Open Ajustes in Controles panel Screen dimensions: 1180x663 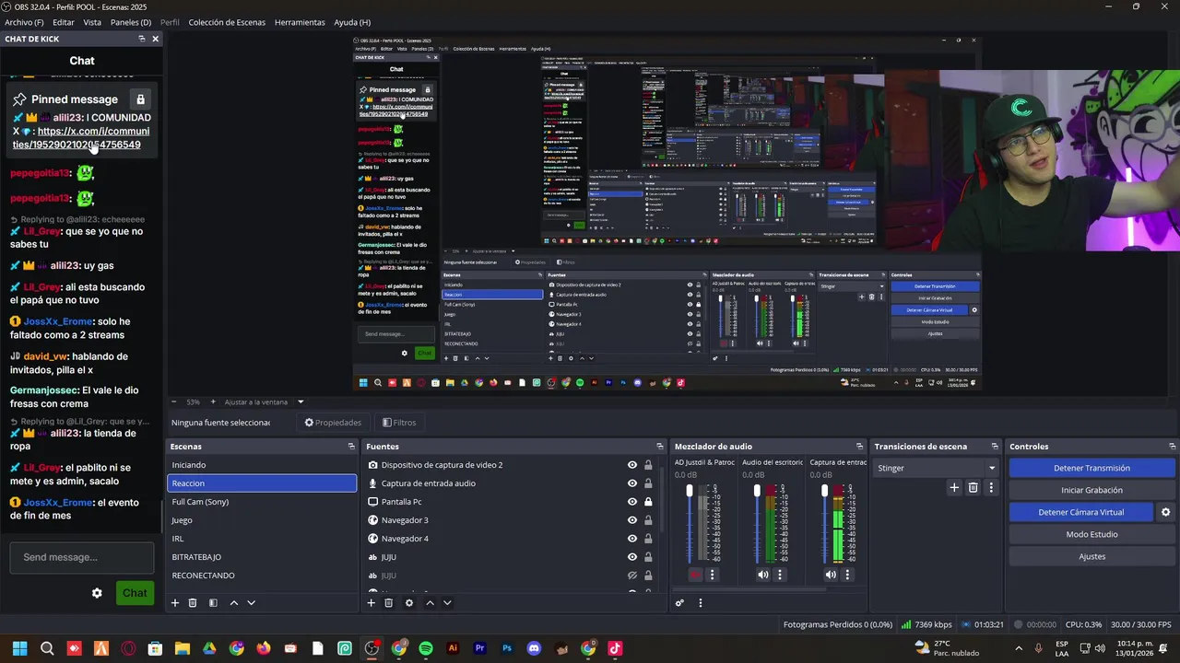1091,556
